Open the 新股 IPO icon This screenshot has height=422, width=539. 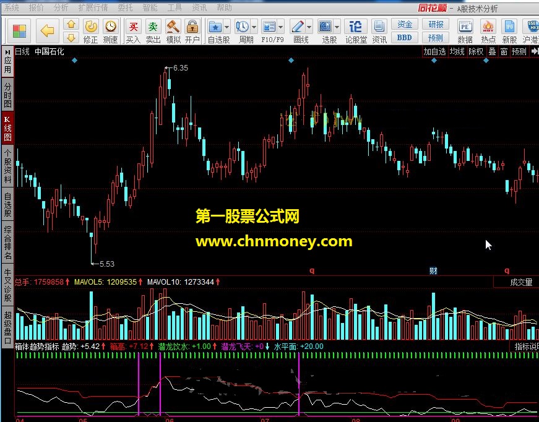(509, 27)
